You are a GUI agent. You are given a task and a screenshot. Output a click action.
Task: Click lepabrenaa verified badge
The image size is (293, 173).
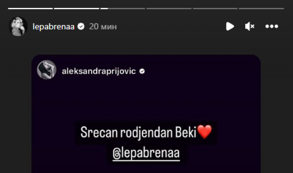(81, 26)
